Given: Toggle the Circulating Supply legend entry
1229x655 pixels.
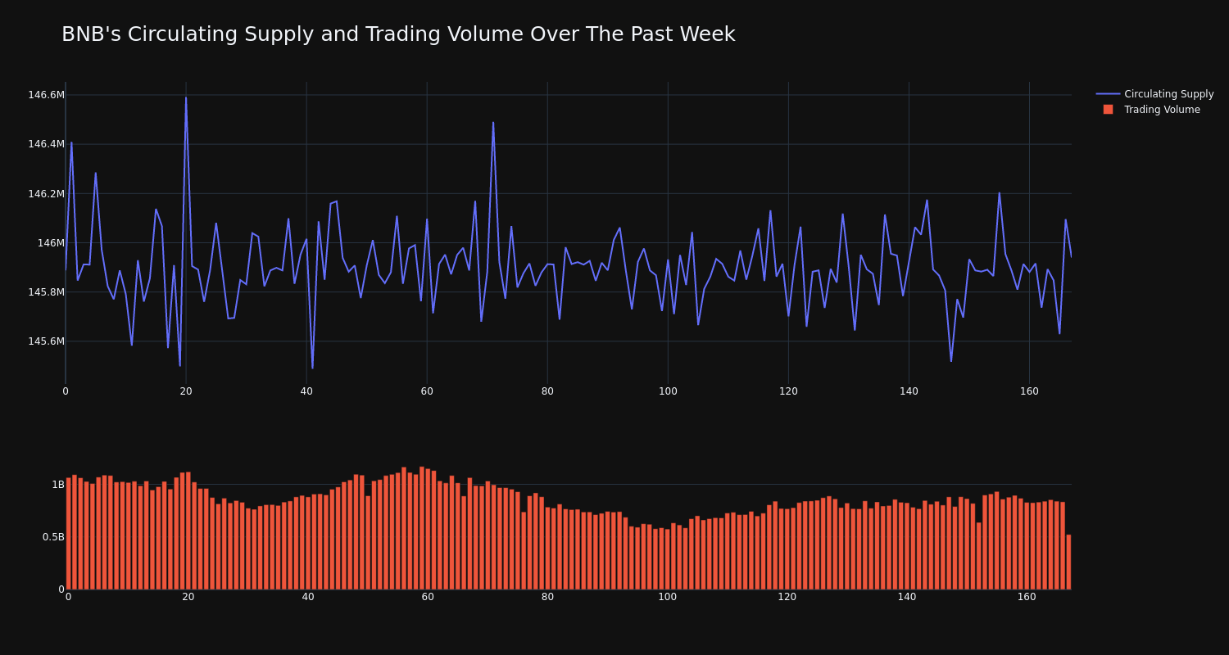Looking at the screenshot, I should pyautogui.click(x=1154, y=94).
